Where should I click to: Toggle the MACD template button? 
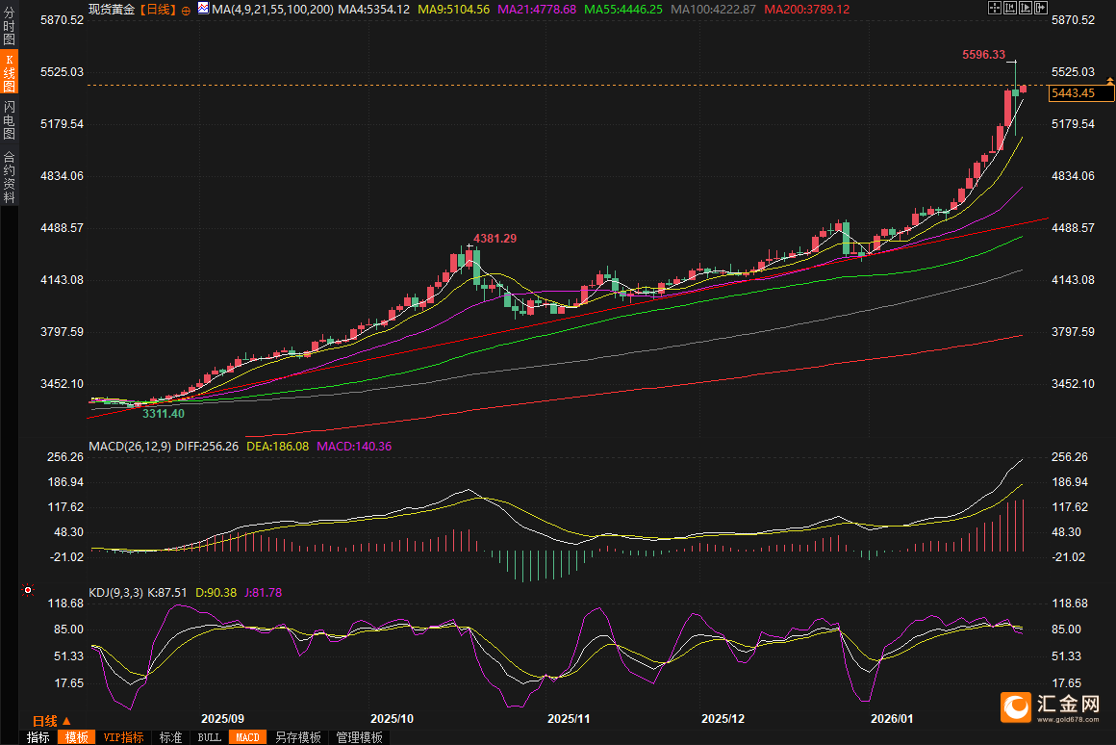[247, 737]
